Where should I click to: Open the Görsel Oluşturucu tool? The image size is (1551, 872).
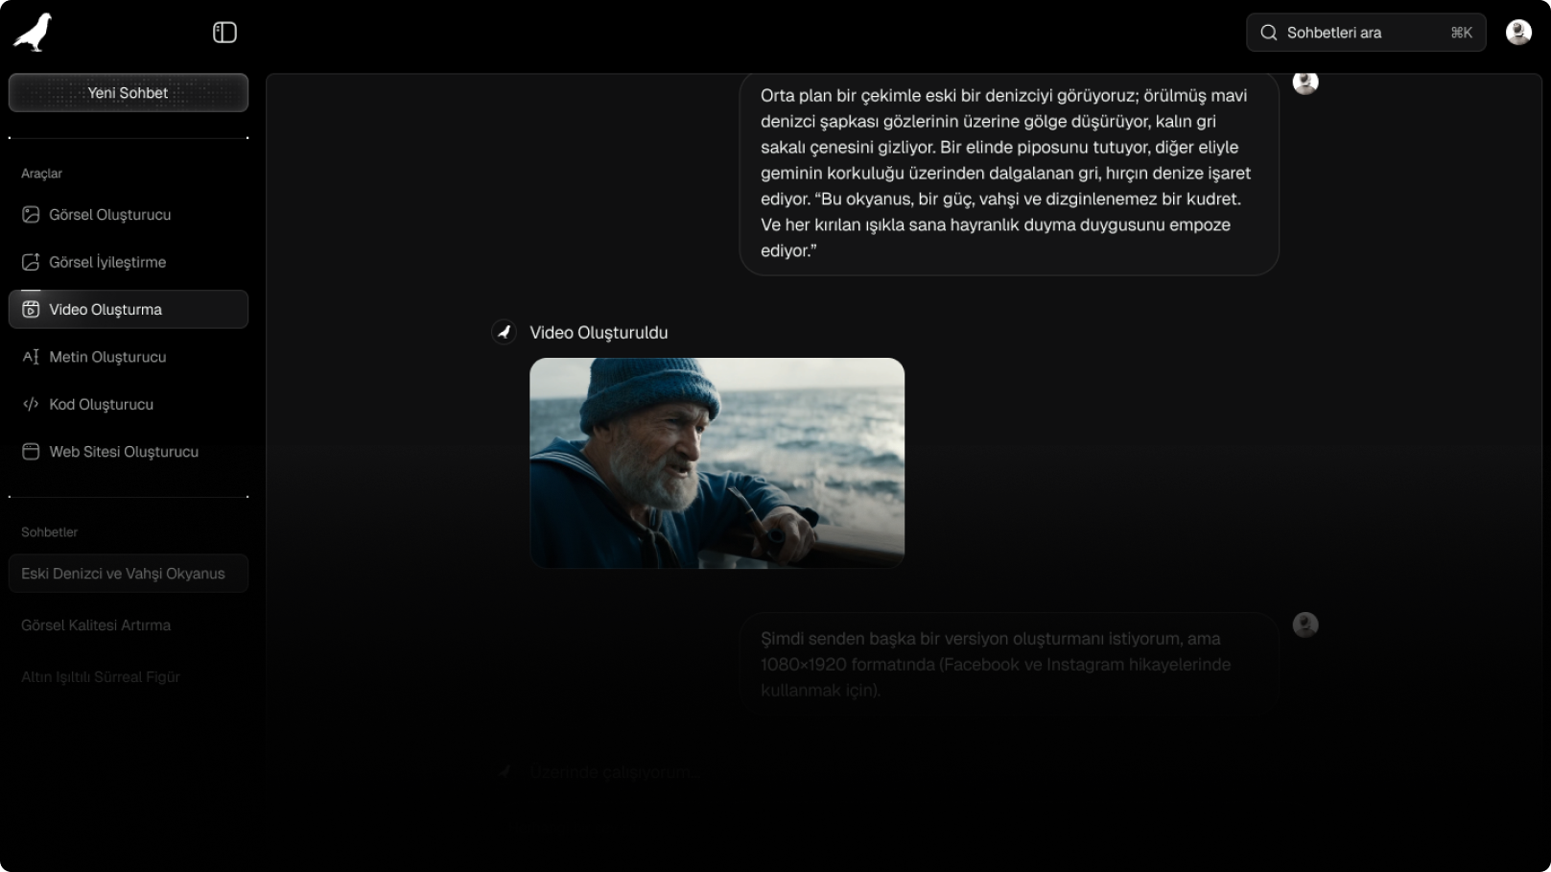coord(129,215)
